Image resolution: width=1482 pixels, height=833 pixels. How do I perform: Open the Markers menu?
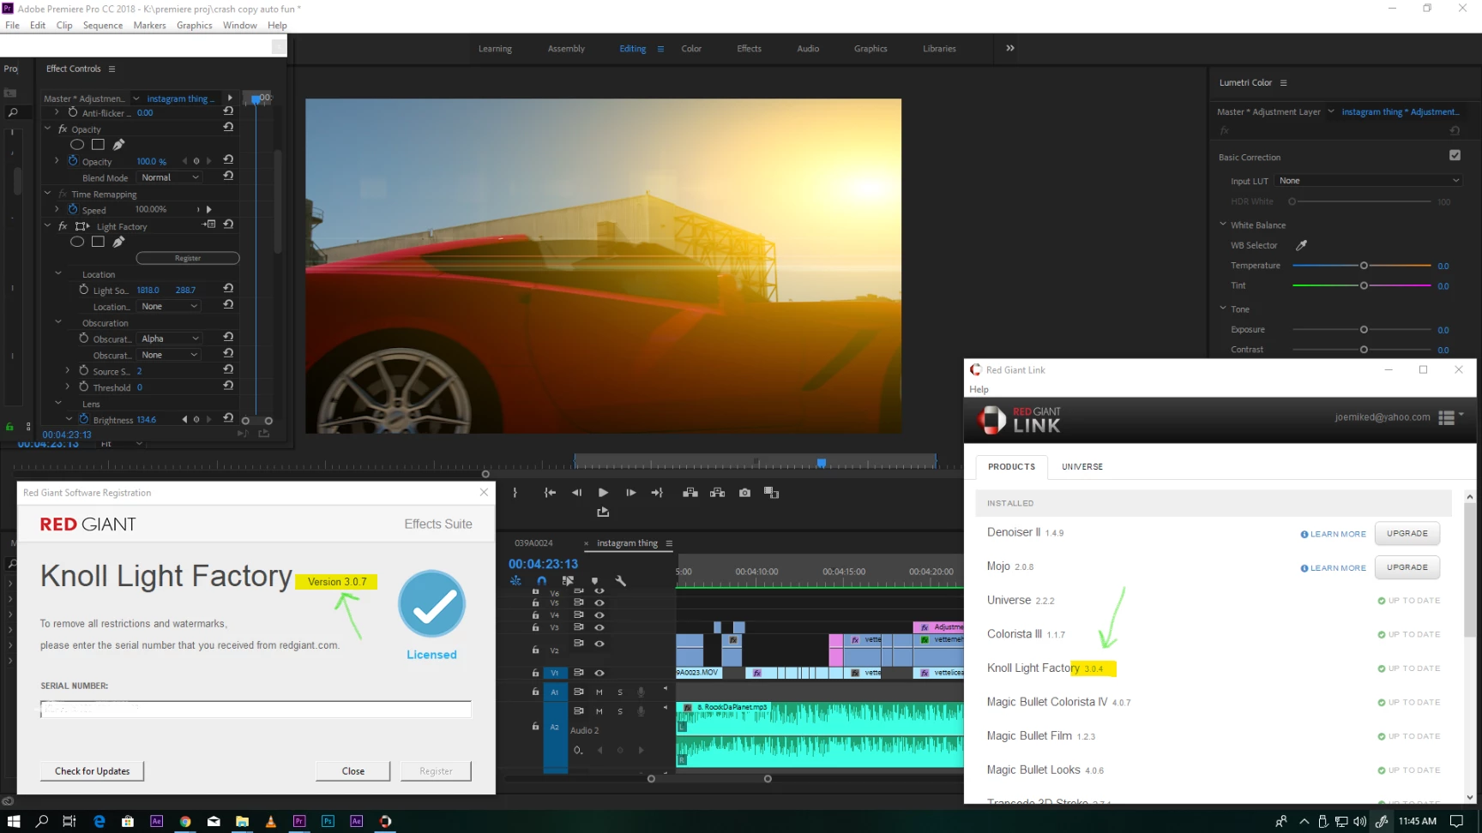pyautogui.click(x=149, y=25)
